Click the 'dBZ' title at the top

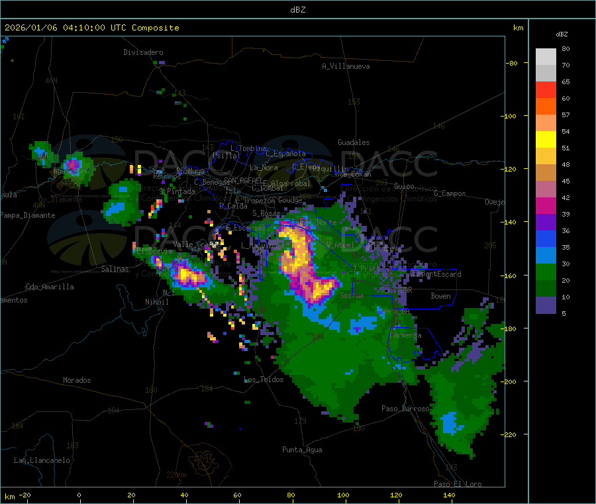click(297, 10)
